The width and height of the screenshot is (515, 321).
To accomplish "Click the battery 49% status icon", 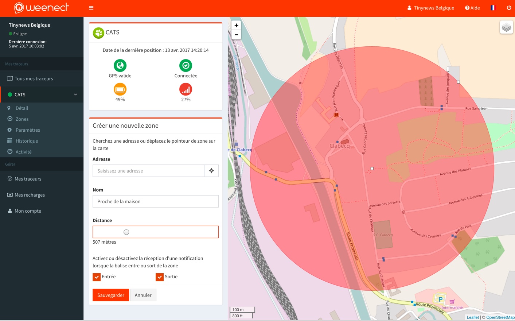I will point(120,89).
